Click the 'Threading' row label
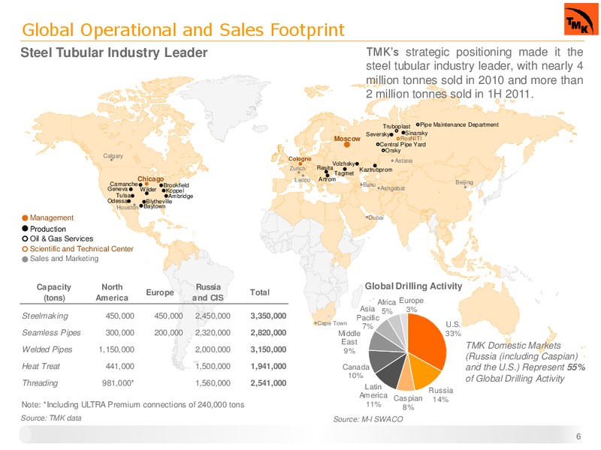The height and width of the screenshot is (450, 601). tap(40, 383)
